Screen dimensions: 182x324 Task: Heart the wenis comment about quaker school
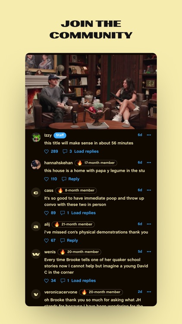(47, 281)
